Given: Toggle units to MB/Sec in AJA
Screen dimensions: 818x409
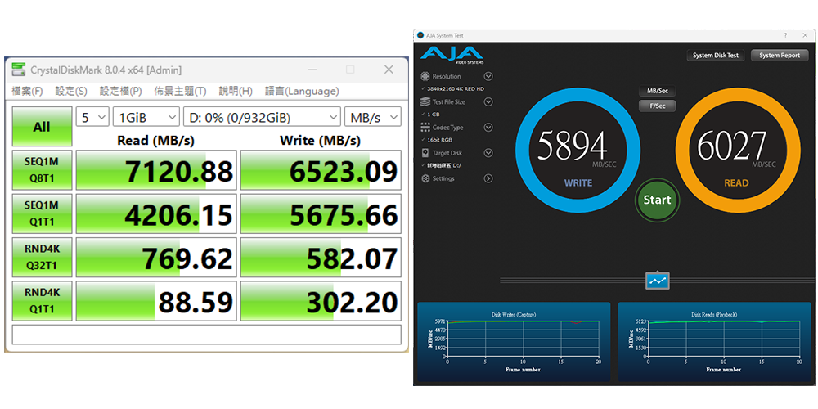Looking at the screenshot, I should (657, 91).
